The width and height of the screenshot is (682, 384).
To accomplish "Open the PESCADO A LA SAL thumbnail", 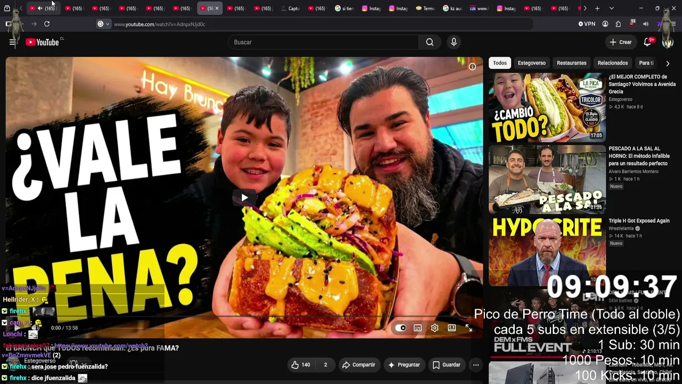I will tap(547, 179).
